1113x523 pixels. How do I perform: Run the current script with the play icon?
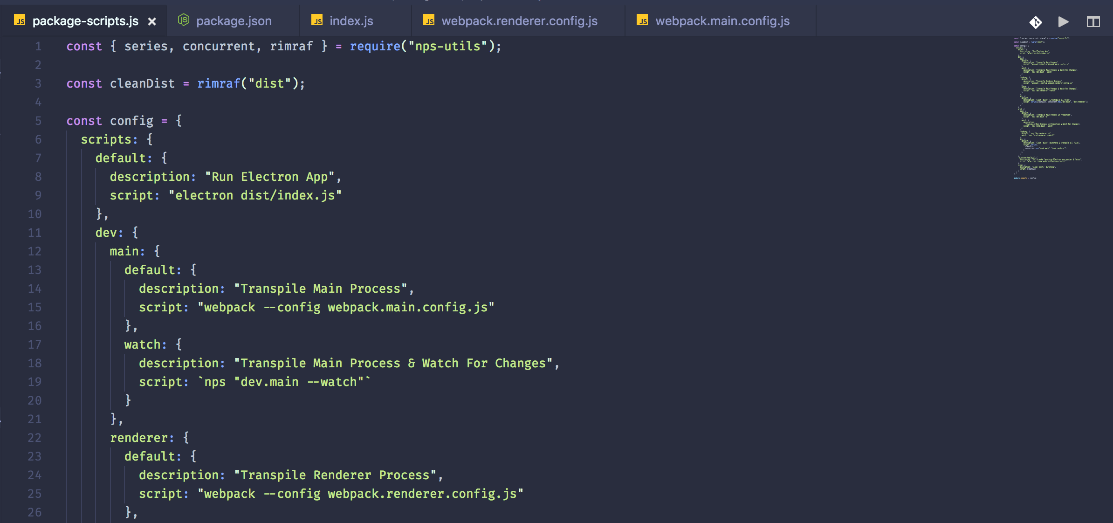pyautogui.click(x=1063, y=21)
